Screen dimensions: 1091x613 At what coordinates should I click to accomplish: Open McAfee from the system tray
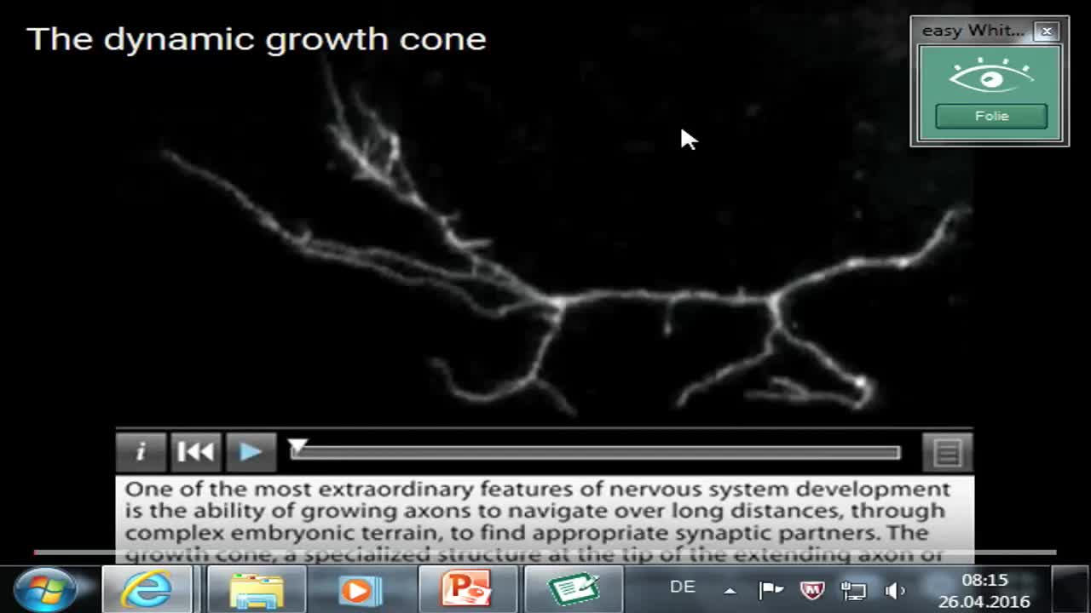pyautogui.click(x=812, y=588)
